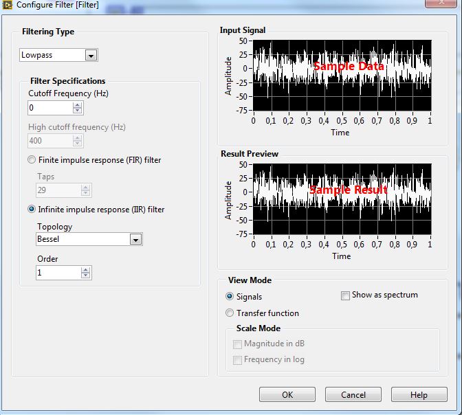The height and width of the screenshot is (415, 462).
Task: Click the View Mode heading
Action: tap(250, 280)
